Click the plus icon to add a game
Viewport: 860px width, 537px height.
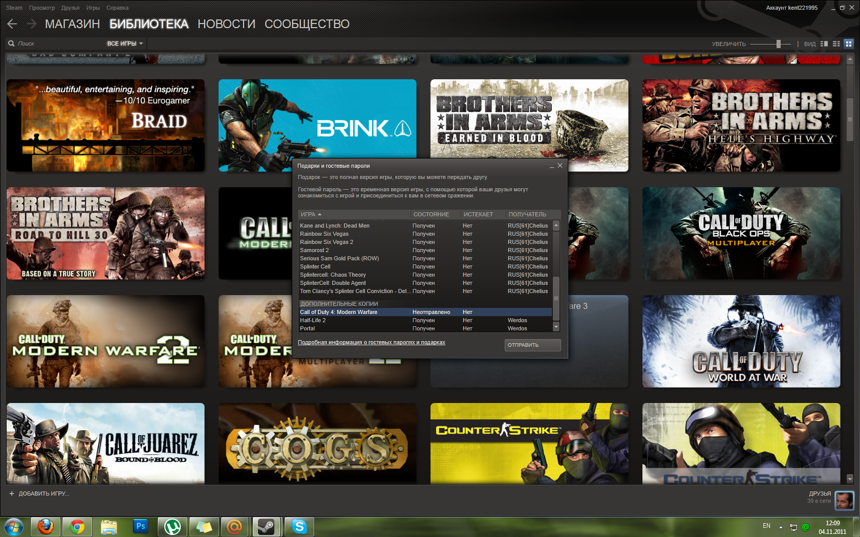click(x=12, y=494)
